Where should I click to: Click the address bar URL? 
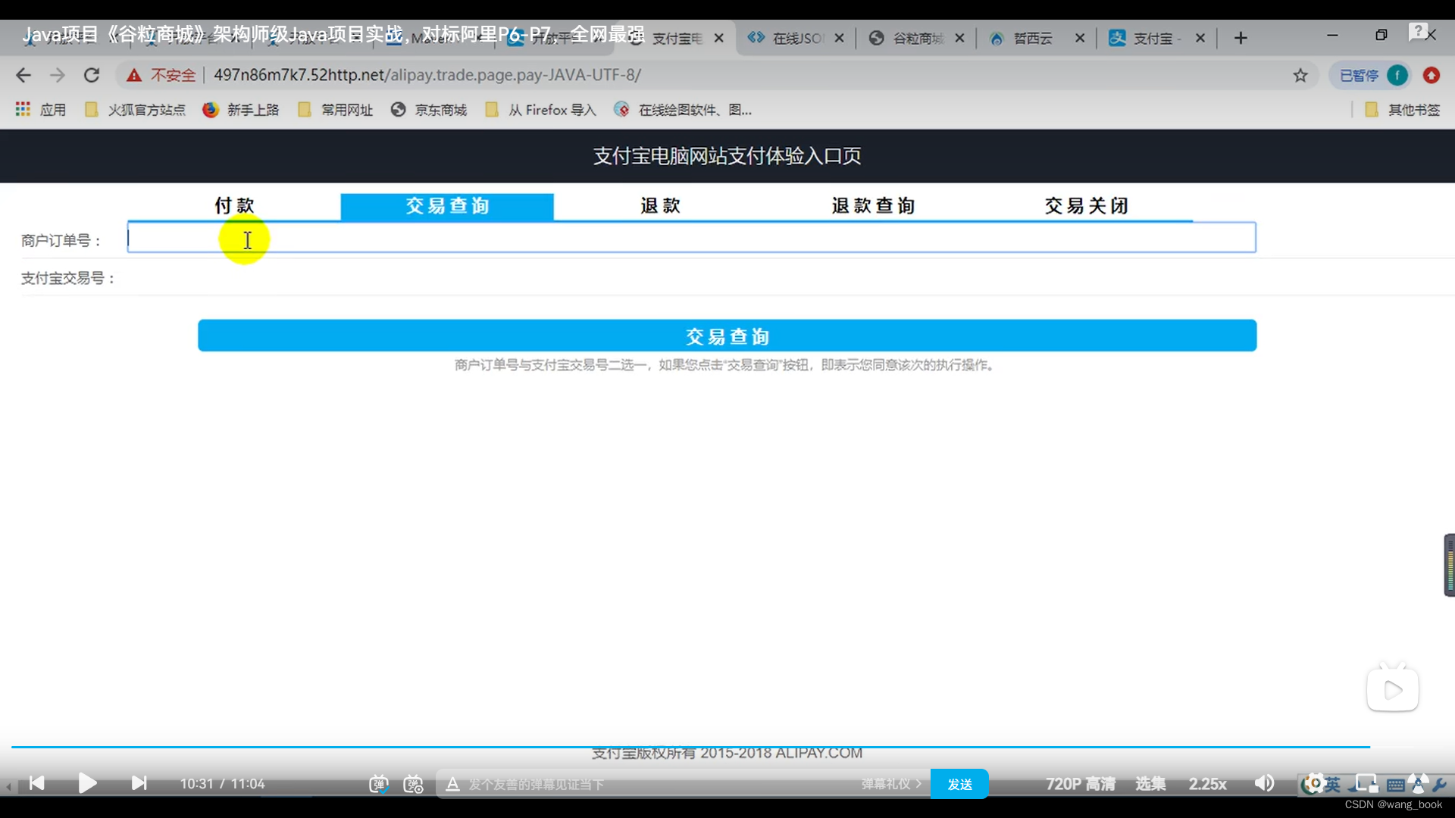[x=427, y=75]
